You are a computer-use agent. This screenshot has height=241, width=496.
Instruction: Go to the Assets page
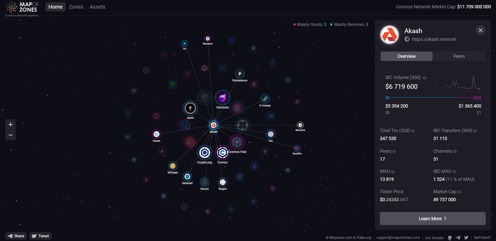click(97, 7)
